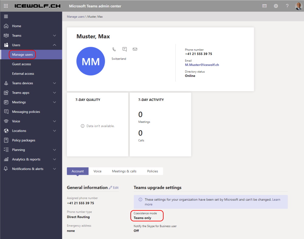
Task: Switch to Meetings & calls tab
Action: [x=124, y=171]
